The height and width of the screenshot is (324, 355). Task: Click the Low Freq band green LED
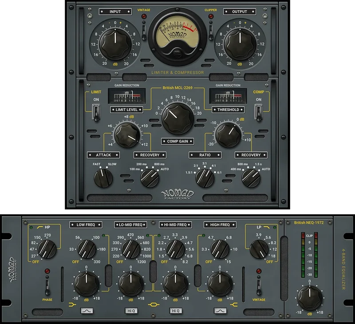[103, 236]
